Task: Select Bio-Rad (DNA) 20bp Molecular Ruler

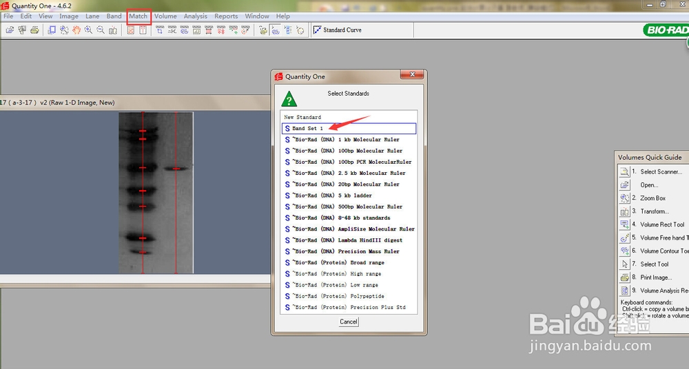Action: point(349,184)
